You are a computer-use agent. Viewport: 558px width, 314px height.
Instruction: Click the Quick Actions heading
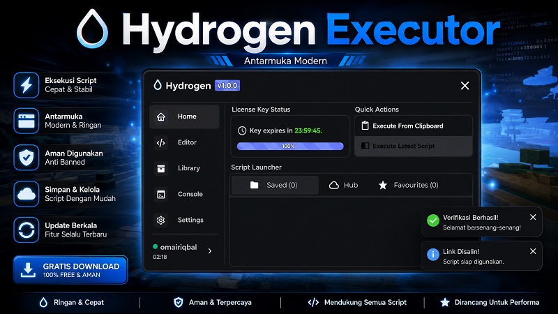[377, 110]
